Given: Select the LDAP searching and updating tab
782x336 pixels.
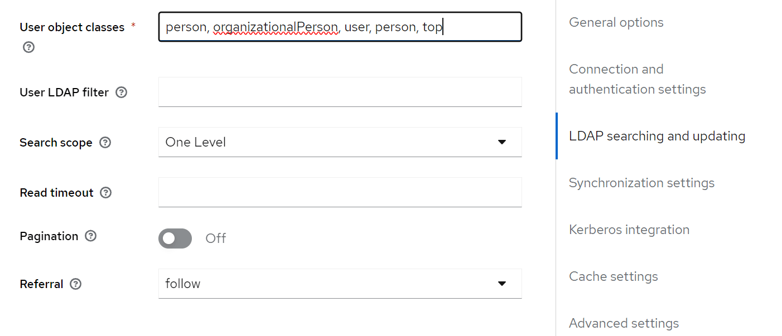Looking at the screenshot, I should coord(657,136).
